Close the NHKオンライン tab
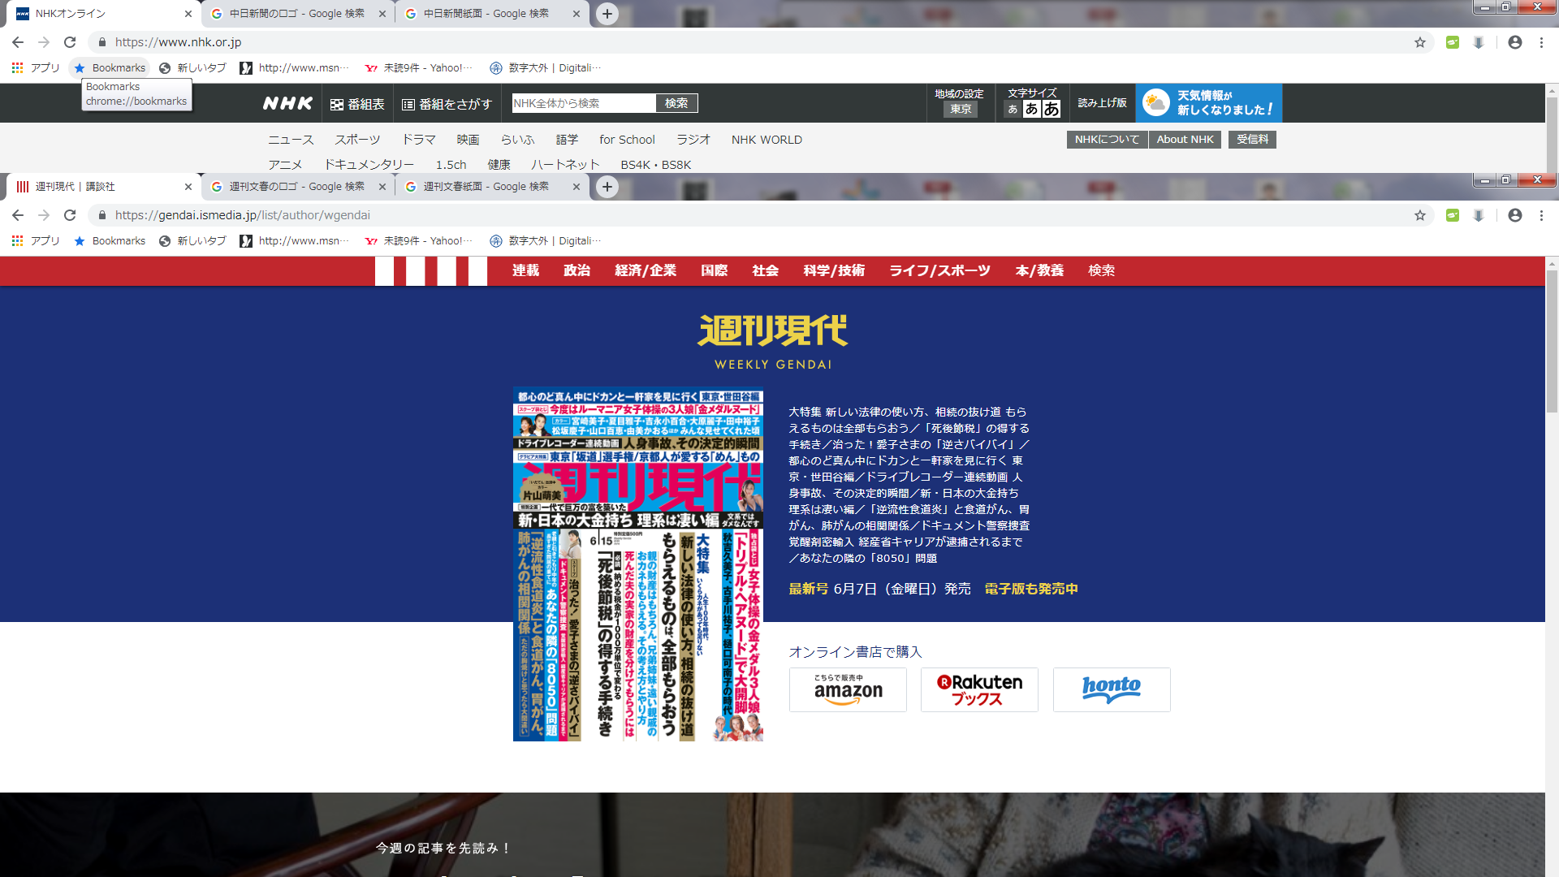The image size is (1559, 877). [x=188, y=14]
